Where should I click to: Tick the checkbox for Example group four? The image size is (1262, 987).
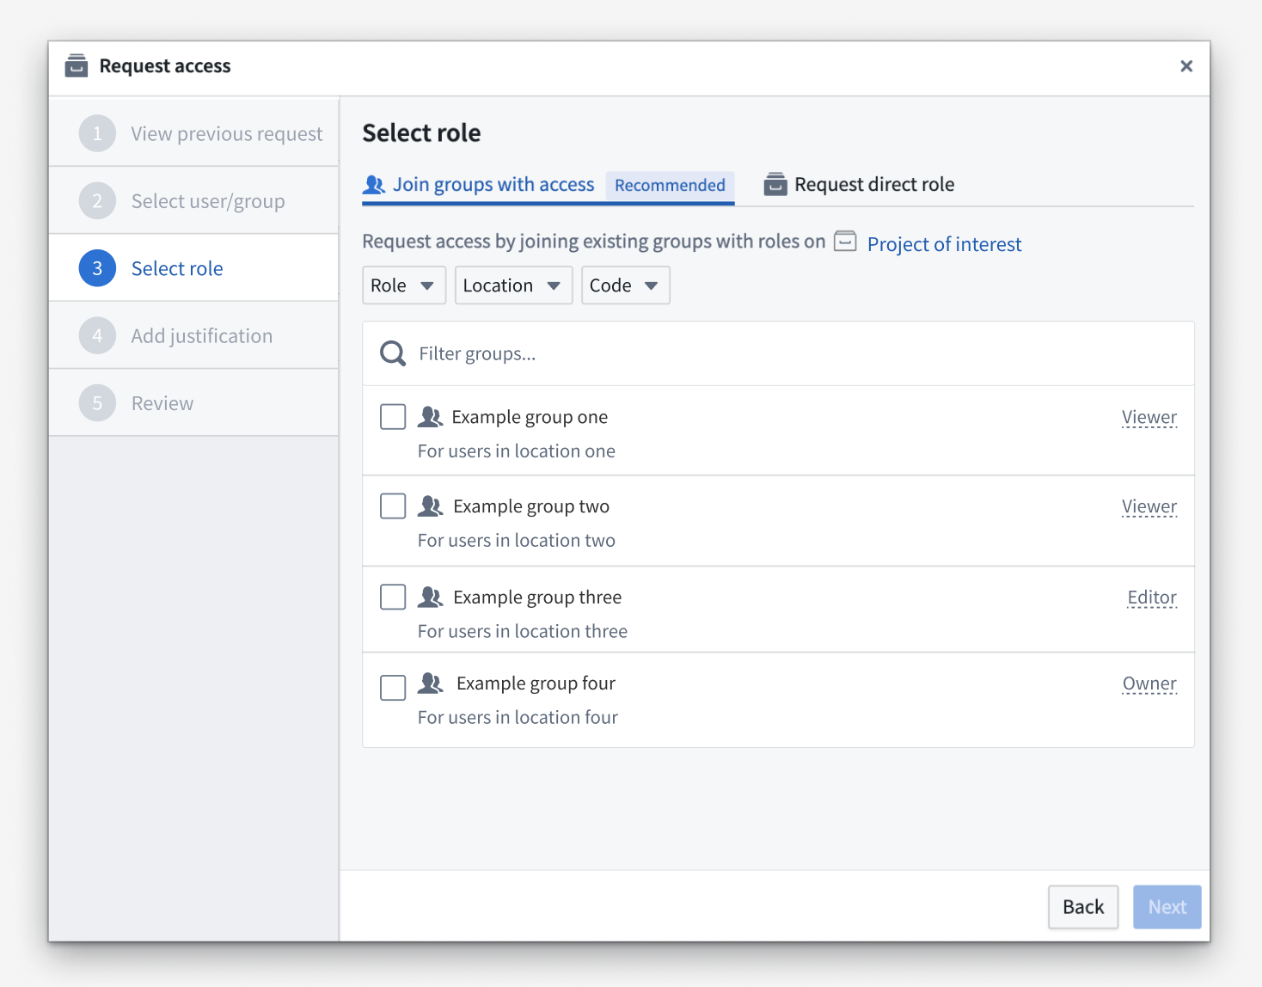pos(393,688)
